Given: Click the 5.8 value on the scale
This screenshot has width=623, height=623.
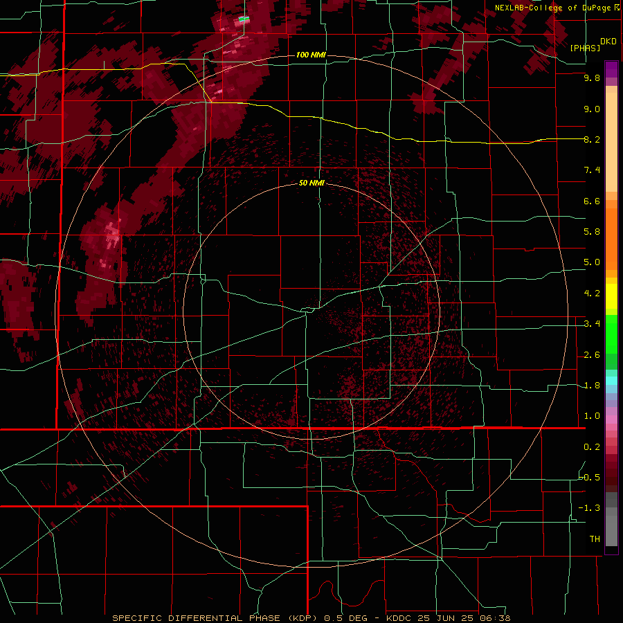Looking at the screenshot, I should (592, 232).
